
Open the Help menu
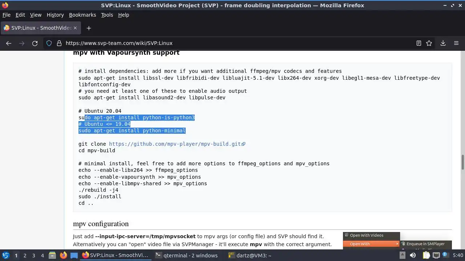124,15
